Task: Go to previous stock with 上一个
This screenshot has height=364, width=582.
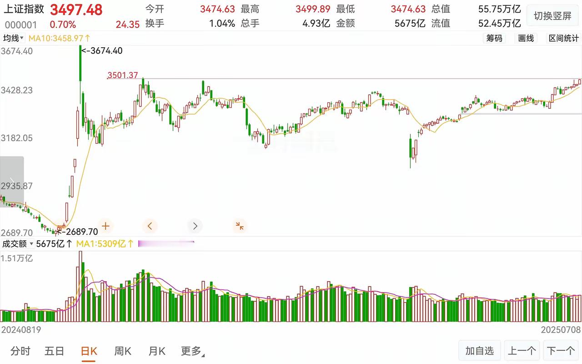Action: pyautogui.click(x=522, y=351)
